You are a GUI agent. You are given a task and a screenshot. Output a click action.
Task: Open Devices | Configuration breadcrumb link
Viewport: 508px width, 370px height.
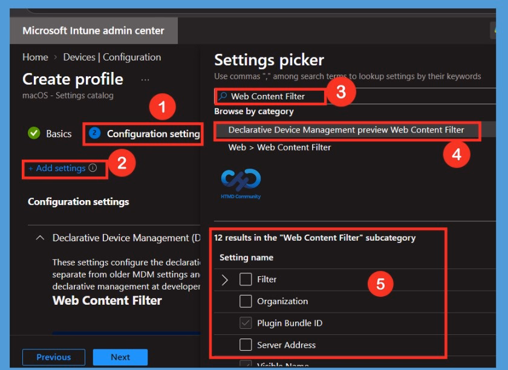click(x=112, y=57)
